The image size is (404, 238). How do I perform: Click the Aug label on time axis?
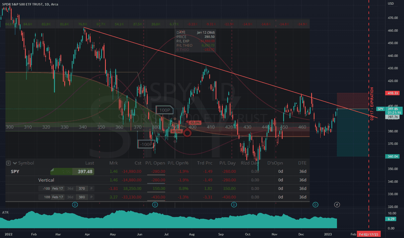point(192,235)
